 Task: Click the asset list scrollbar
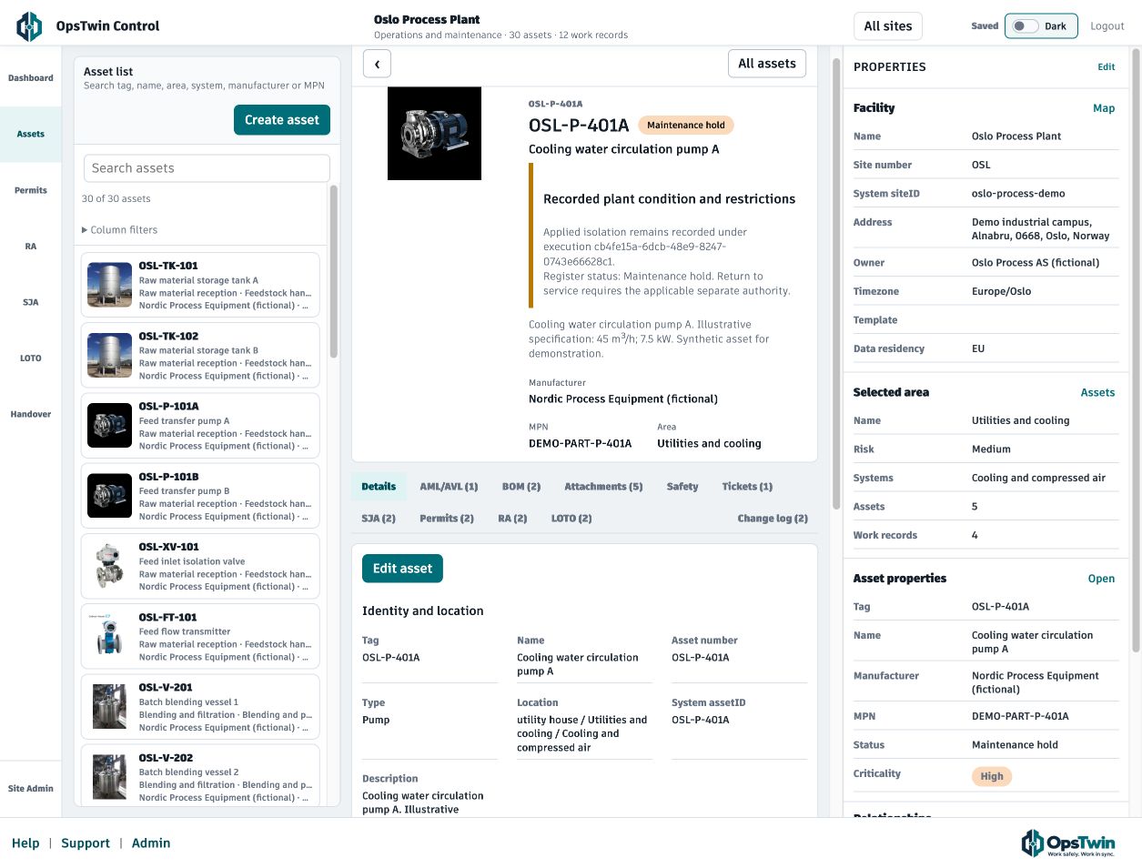pos(333,271)
